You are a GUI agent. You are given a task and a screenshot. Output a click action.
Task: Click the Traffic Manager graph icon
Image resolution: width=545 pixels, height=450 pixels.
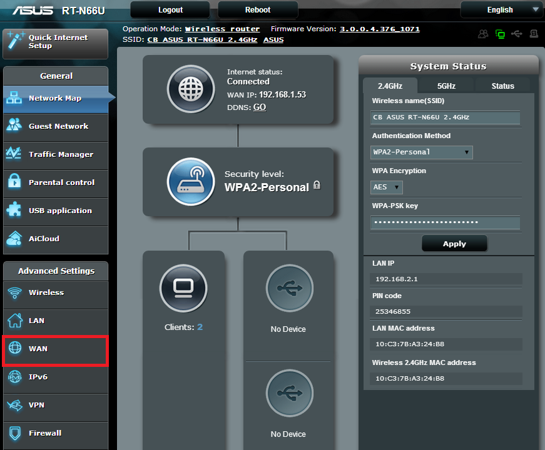(x=14, y=153)
